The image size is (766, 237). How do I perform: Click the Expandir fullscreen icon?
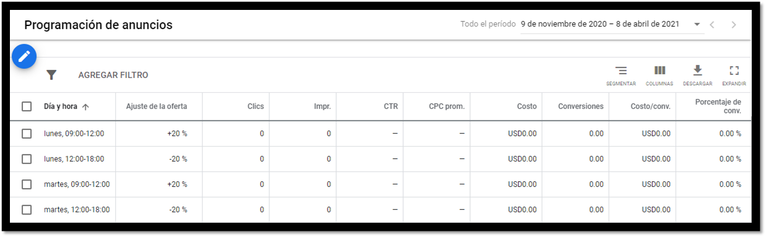tap(734, 75)
